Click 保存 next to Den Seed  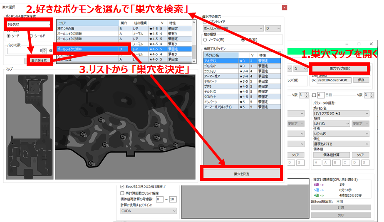tap(361, 80)
